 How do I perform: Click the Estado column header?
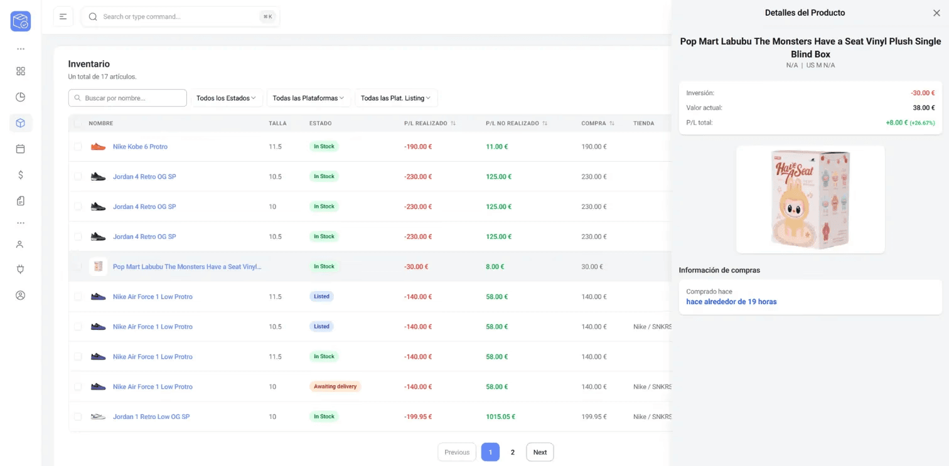321,124
